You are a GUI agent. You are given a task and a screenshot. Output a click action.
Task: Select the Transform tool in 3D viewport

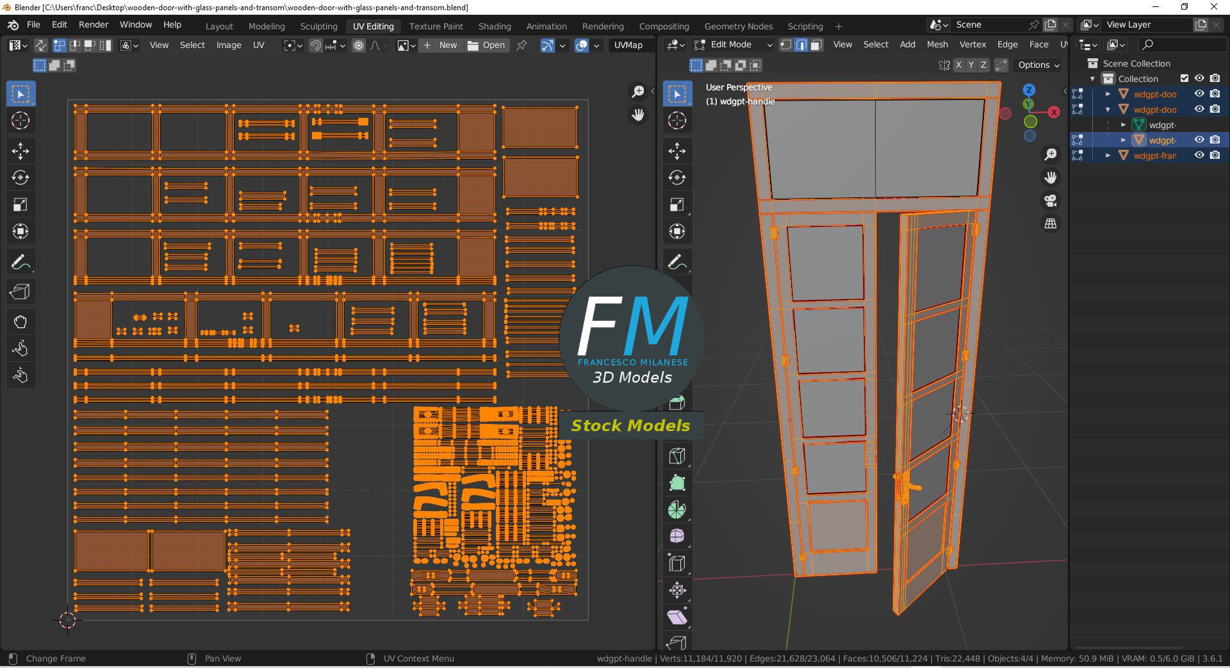pyautogui.click(x=677, y=231)
